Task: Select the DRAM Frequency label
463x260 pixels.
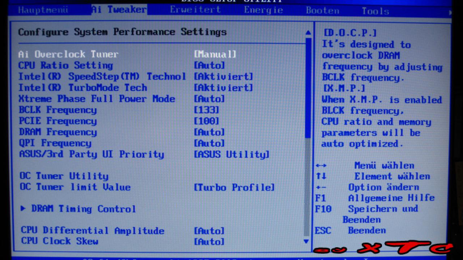Action: [x=58, y=132]
